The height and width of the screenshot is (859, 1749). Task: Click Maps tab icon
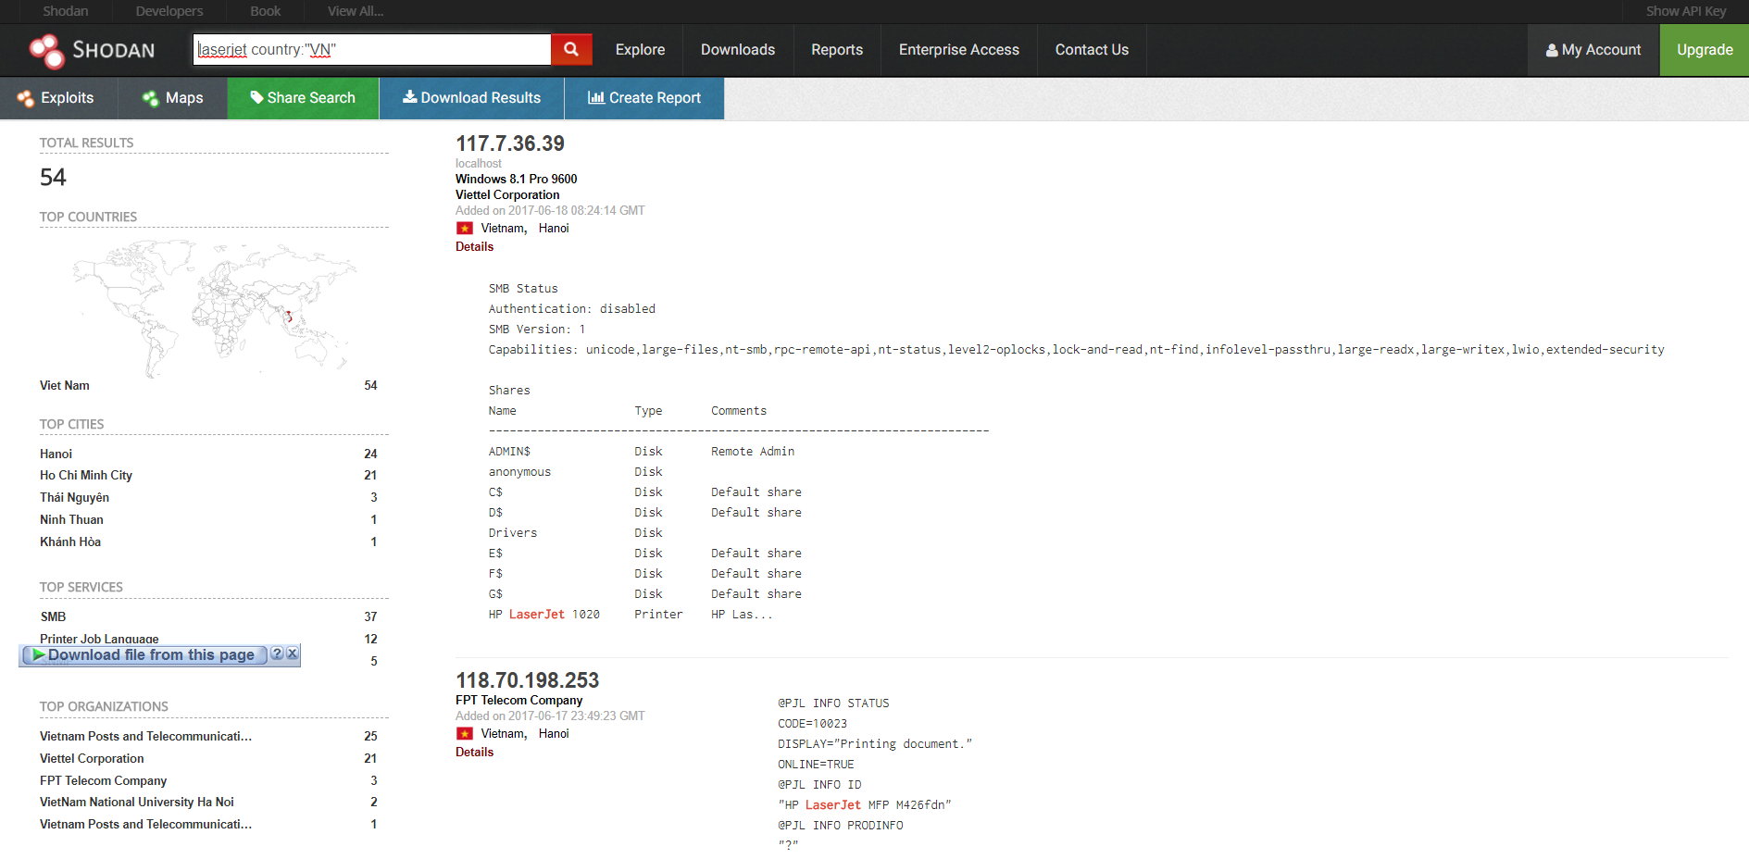coord(150,98)
